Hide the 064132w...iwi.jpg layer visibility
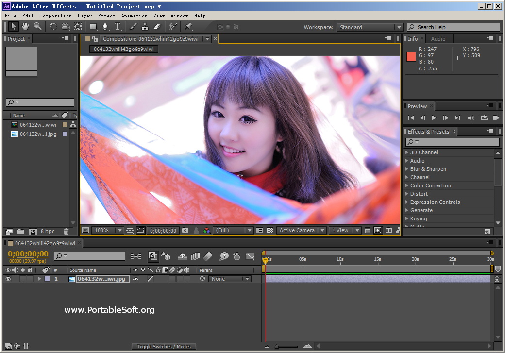This screenshot has width=505, height=353. pos(9,279)
